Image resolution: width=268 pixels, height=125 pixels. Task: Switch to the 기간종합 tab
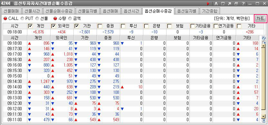(210, 11)
